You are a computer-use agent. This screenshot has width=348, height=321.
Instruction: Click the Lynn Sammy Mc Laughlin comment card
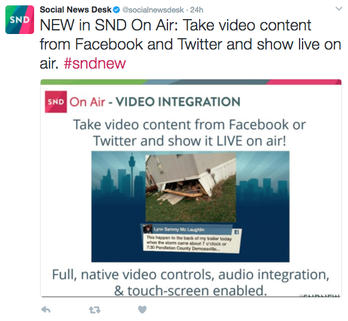coord(191,239)
